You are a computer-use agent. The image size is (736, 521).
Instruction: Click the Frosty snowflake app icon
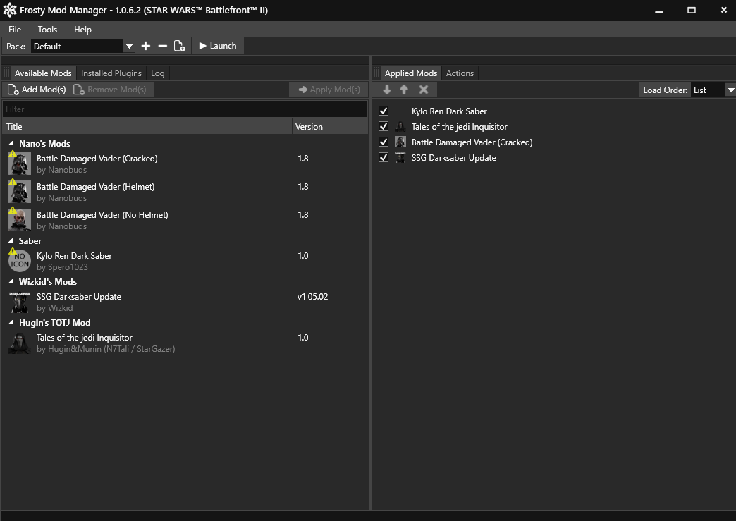(10, 10)
